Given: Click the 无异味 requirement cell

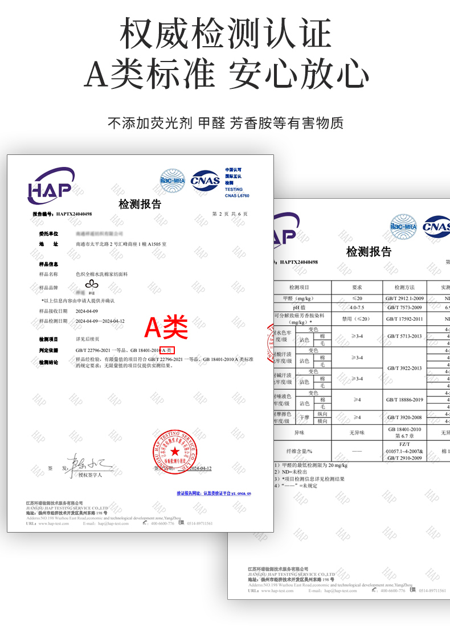Looking at the screenshot, I should click(x=357, y=433).
